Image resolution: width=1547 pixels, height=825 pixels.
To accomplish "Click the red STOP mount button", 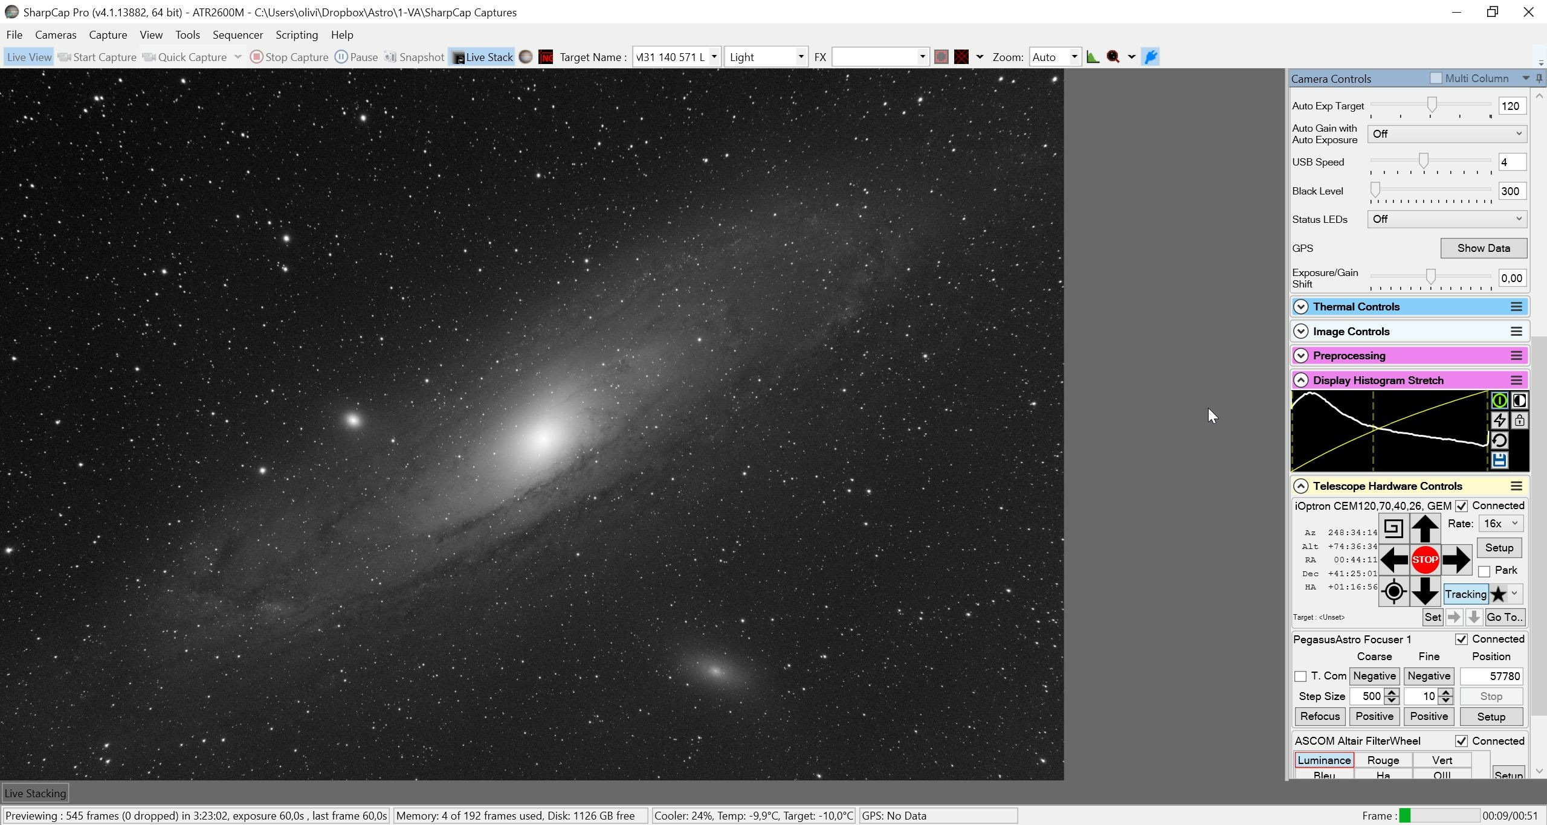I will pos(1425,560).
